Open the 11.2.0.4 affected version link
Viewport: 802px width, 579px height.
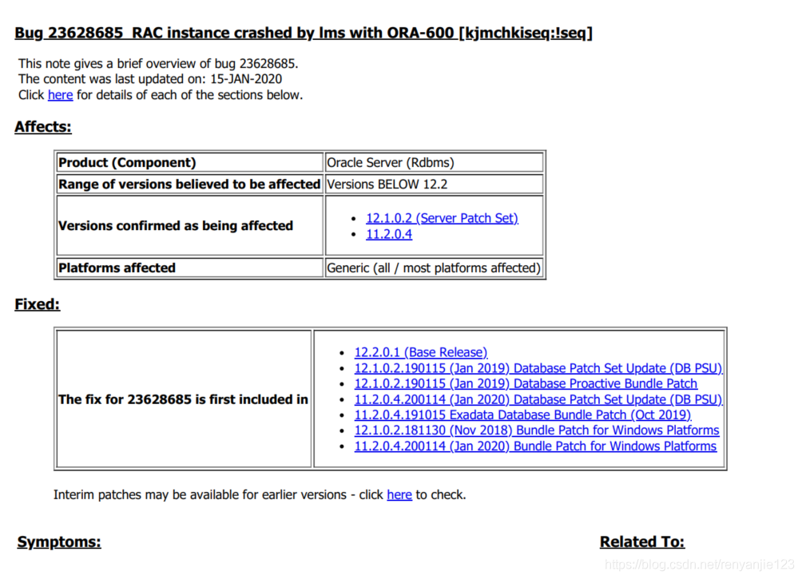point(389,234)
